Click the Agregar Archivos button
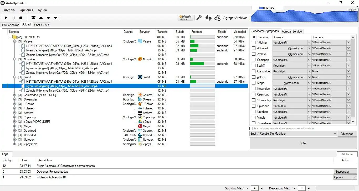This screenshot has width=359, height=191. tap(235, 18)
